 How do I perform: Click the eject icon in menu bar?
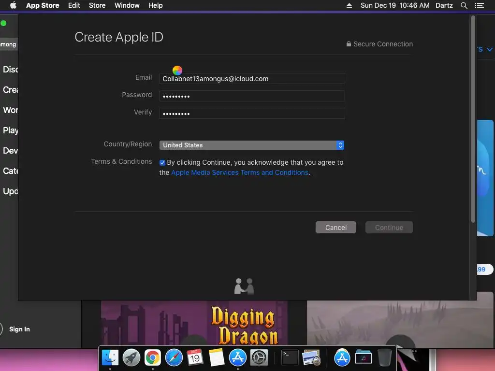tap(349, 5)
